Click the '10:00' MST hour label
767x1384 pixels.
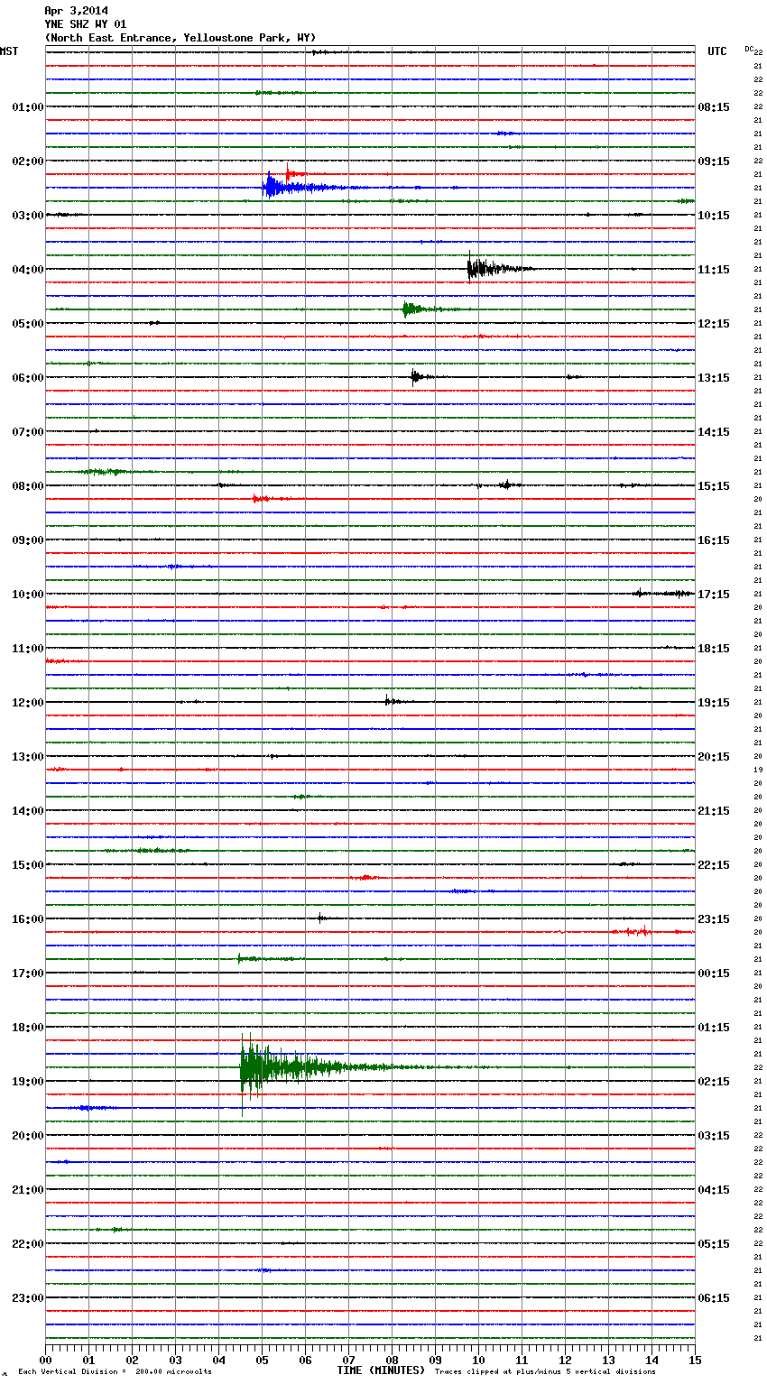click(28, 595)
